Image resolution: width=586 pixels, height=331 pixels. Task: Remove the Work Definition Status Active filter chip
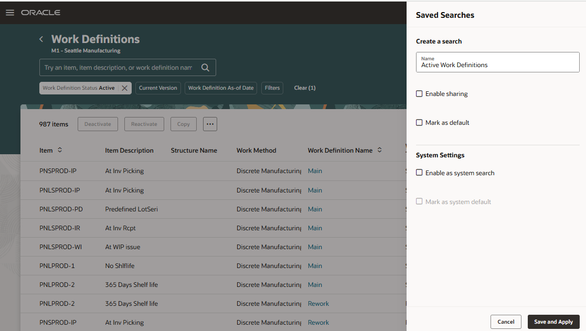click(x=125, y=88)
